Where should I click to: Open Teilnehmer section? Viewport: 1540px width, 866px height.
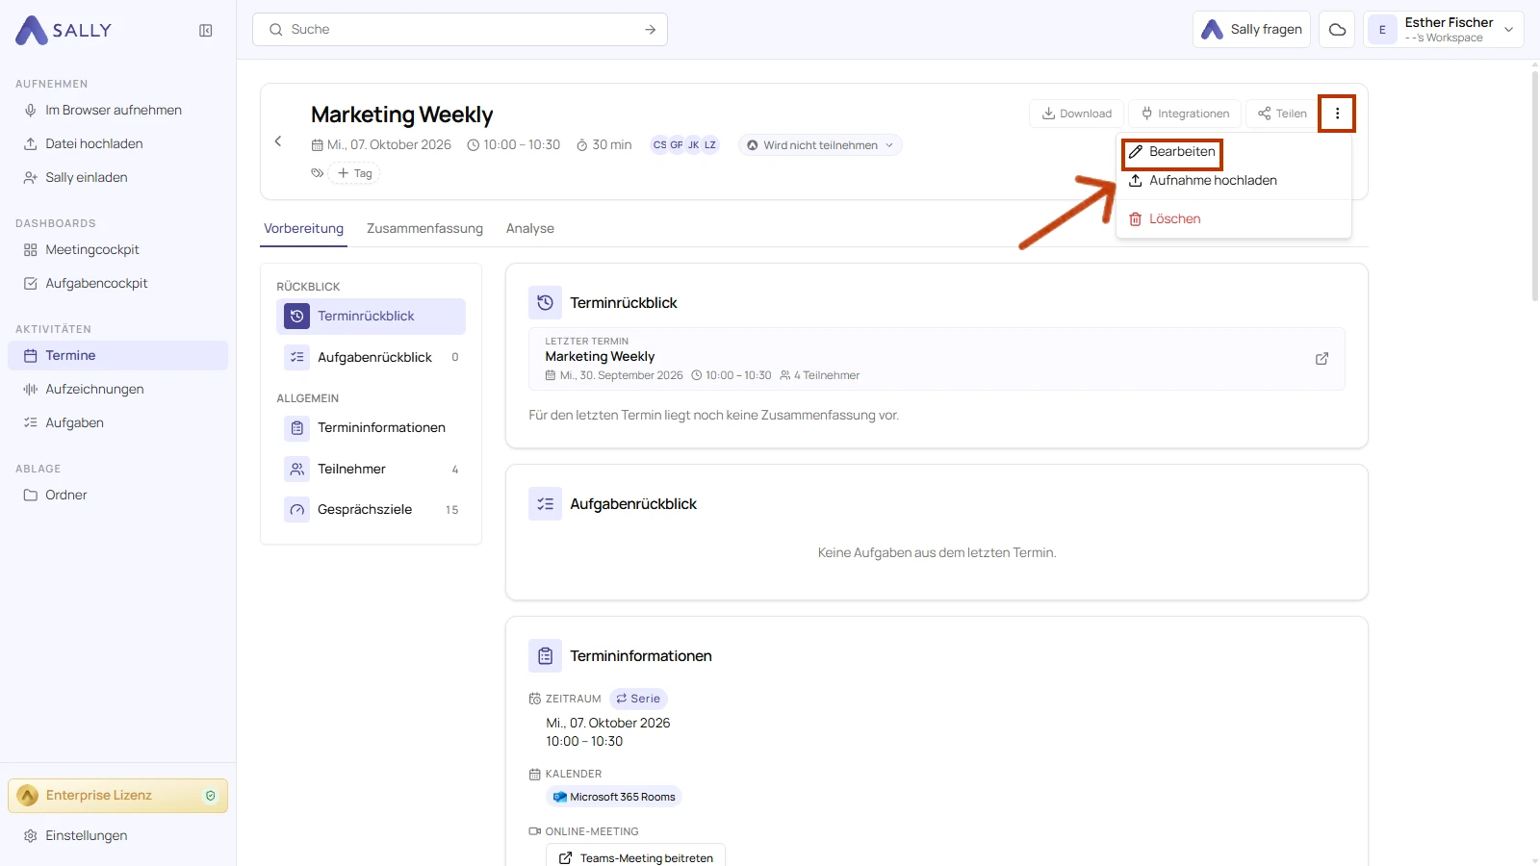point(371,470)
